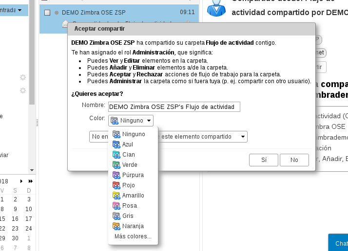Pick Amarillo from the color menu
The image size is (348, 251).
(x=133, y=195)
